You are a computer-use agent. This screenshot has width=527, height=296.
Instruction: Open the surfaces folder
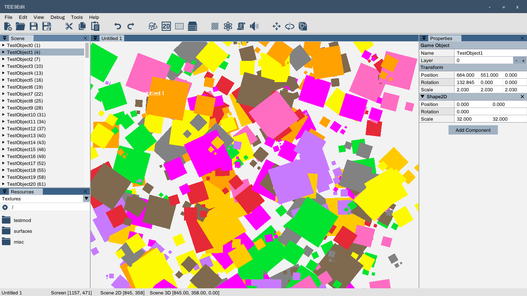22,231
